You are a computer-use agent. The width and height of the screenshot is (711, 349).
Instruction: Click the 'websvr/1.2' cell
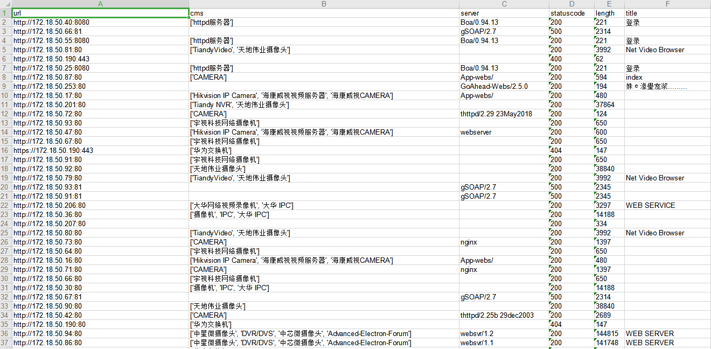(x=504, y=333)
